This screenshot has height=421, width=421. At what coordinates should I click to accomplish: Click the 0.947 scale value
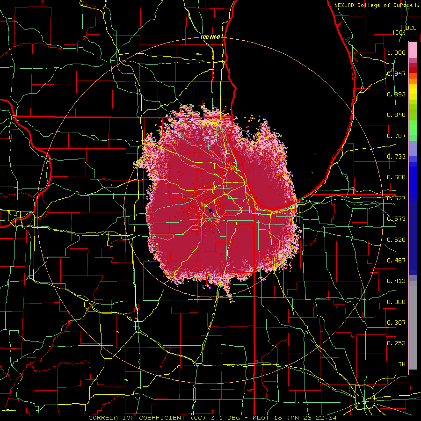pyautogui.click(x=396, y=73)
